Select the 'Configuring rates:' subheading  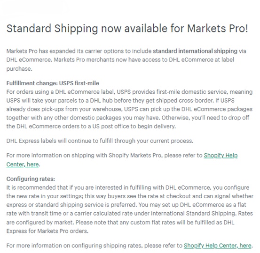31,179
